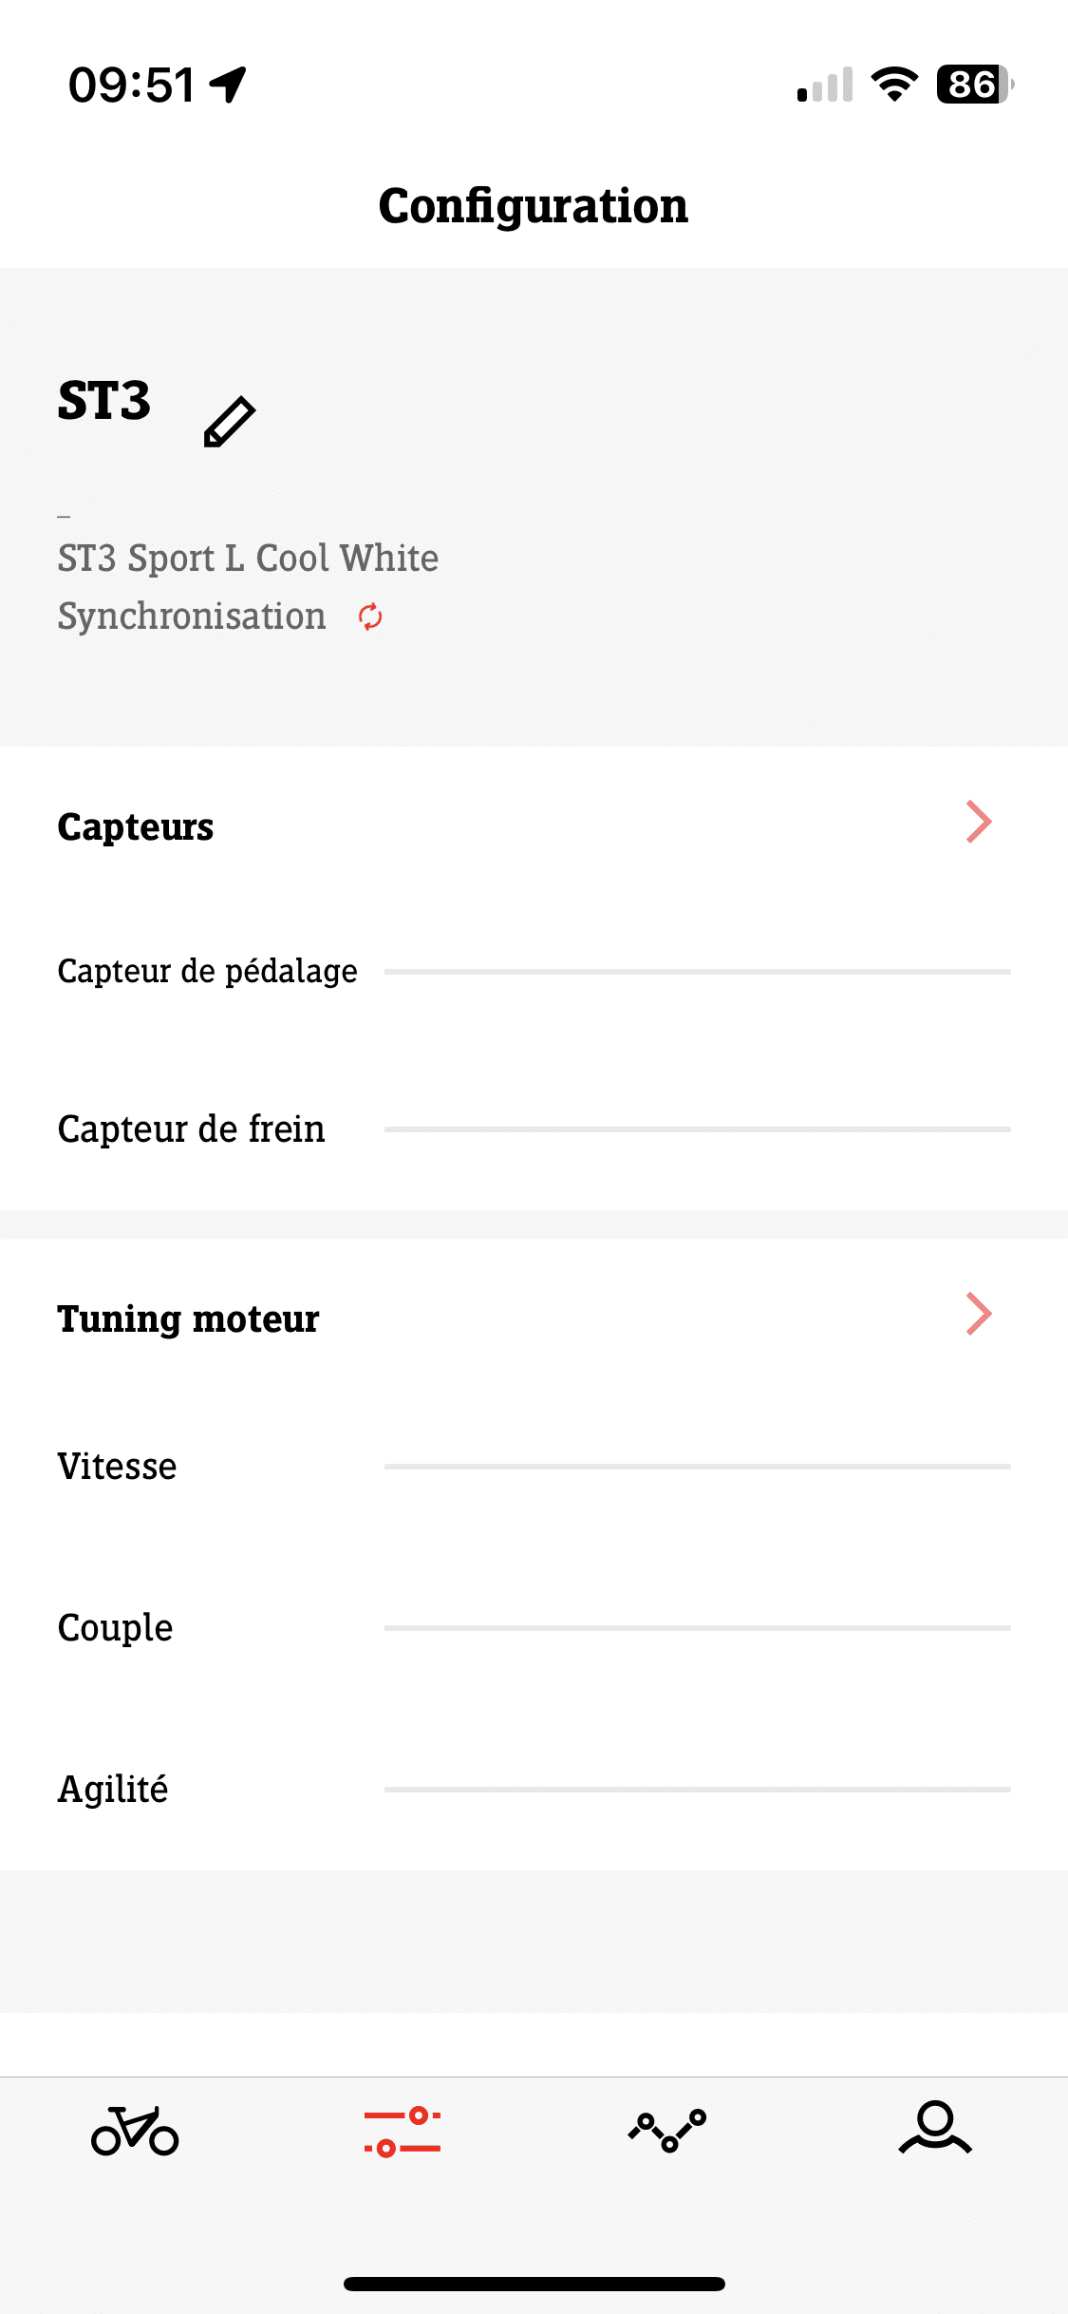Tap the Wi-Fi status icon
The width and height of the screenshot is (1068, 2314).
click(893, 85)
